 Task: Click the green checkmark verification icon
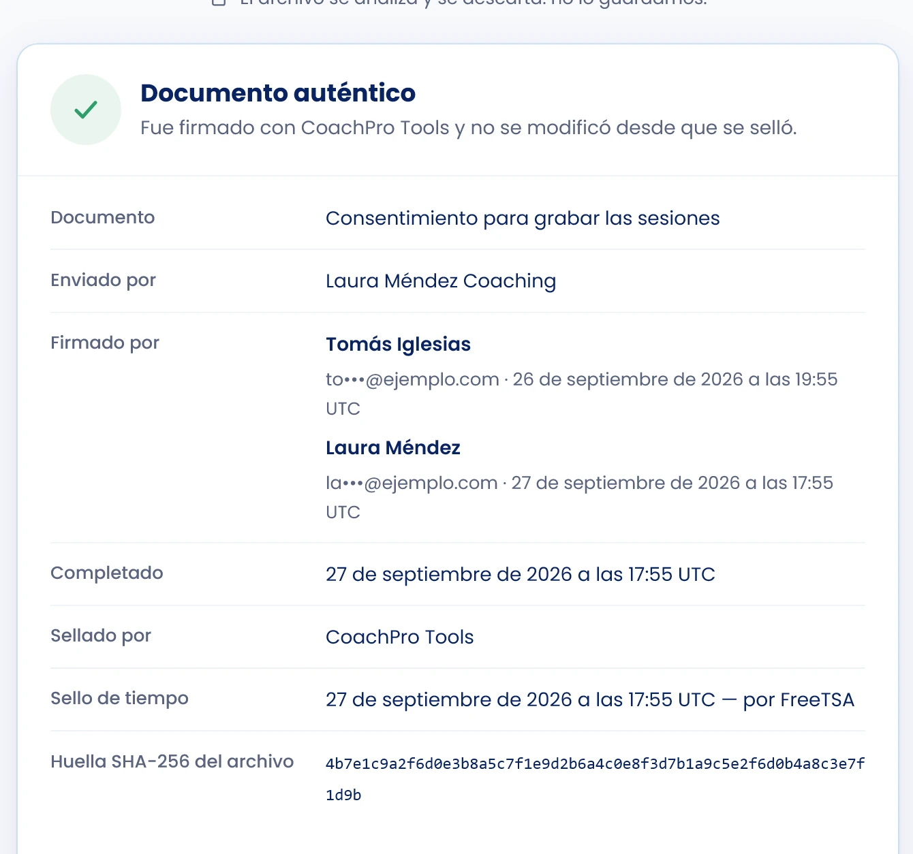86,110
